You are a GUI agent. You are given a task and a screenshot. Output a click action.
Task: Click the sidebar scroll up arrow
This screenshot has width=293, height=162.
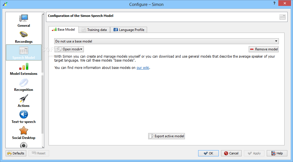[x=43, y=14]
